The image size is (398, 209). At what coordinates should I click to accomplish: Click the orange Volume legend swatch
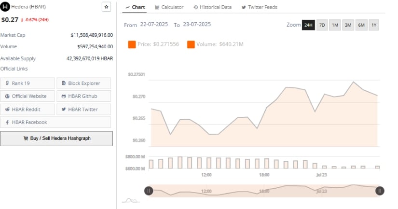coord(191,44)
